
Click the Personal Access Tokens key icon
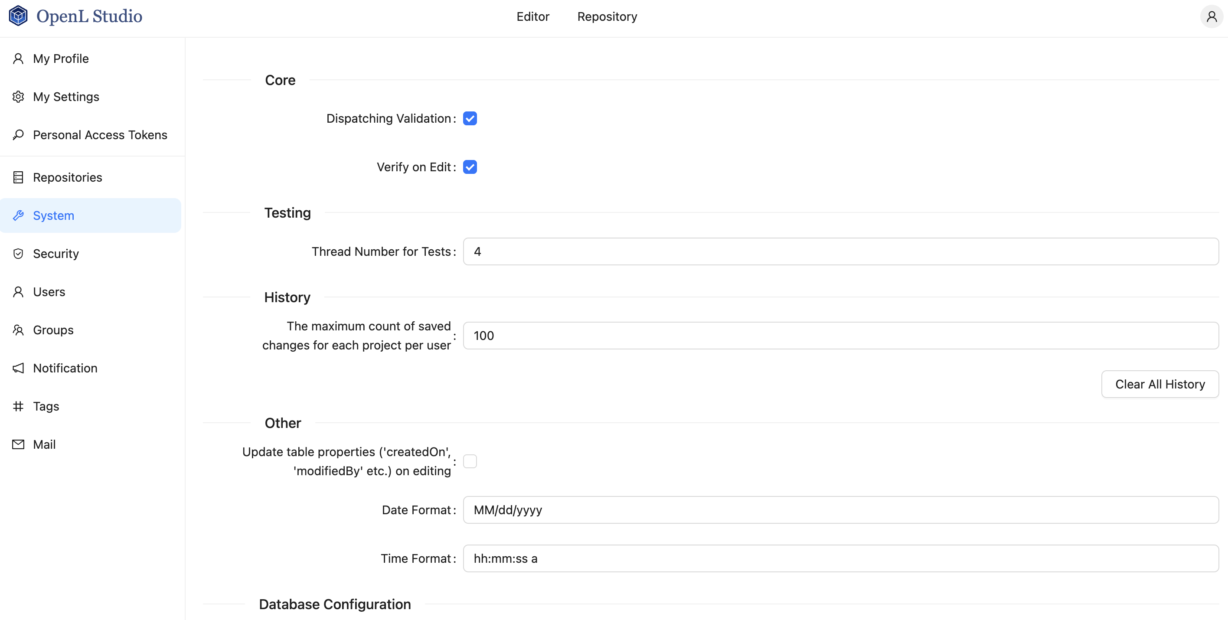click(x=18, y=135)
